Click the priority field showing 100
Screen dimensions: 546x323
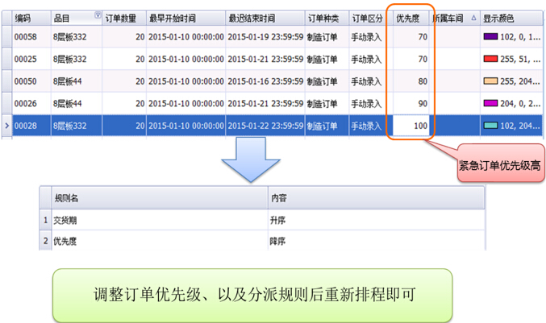click(411, 126)
